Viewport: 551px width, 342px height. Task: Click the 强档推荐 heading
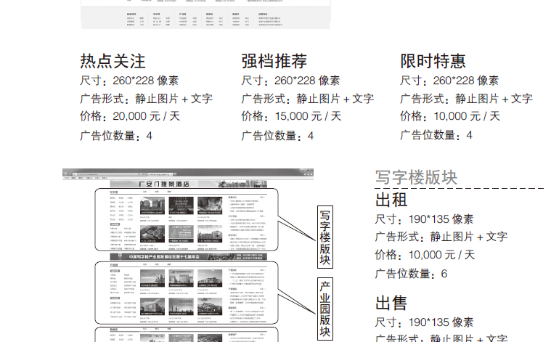pyautogui.click(x=274, y=61)
